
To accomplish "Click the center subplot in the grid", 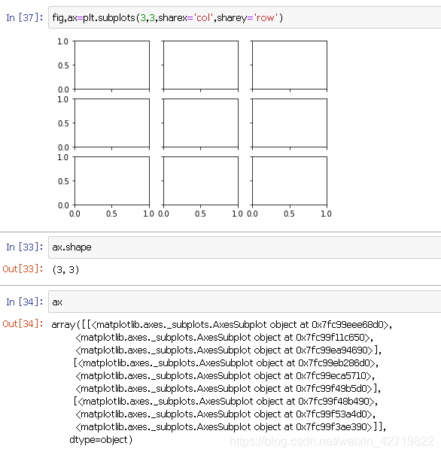I will [201, 123].
